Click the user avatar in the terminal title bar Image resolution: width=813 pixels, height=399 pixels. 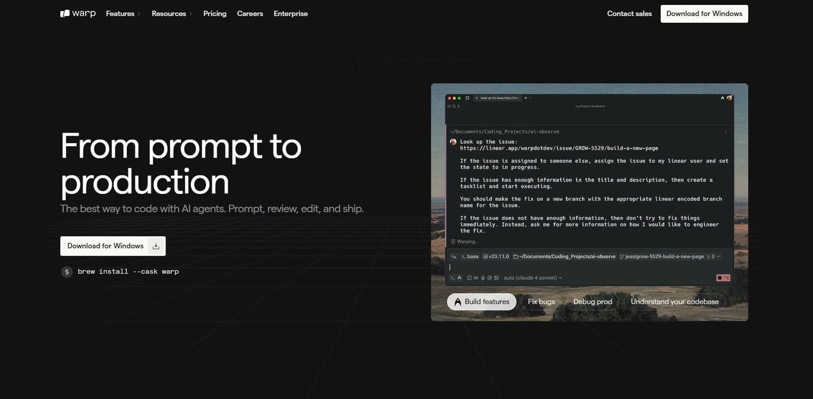click(x=730, y=98)
